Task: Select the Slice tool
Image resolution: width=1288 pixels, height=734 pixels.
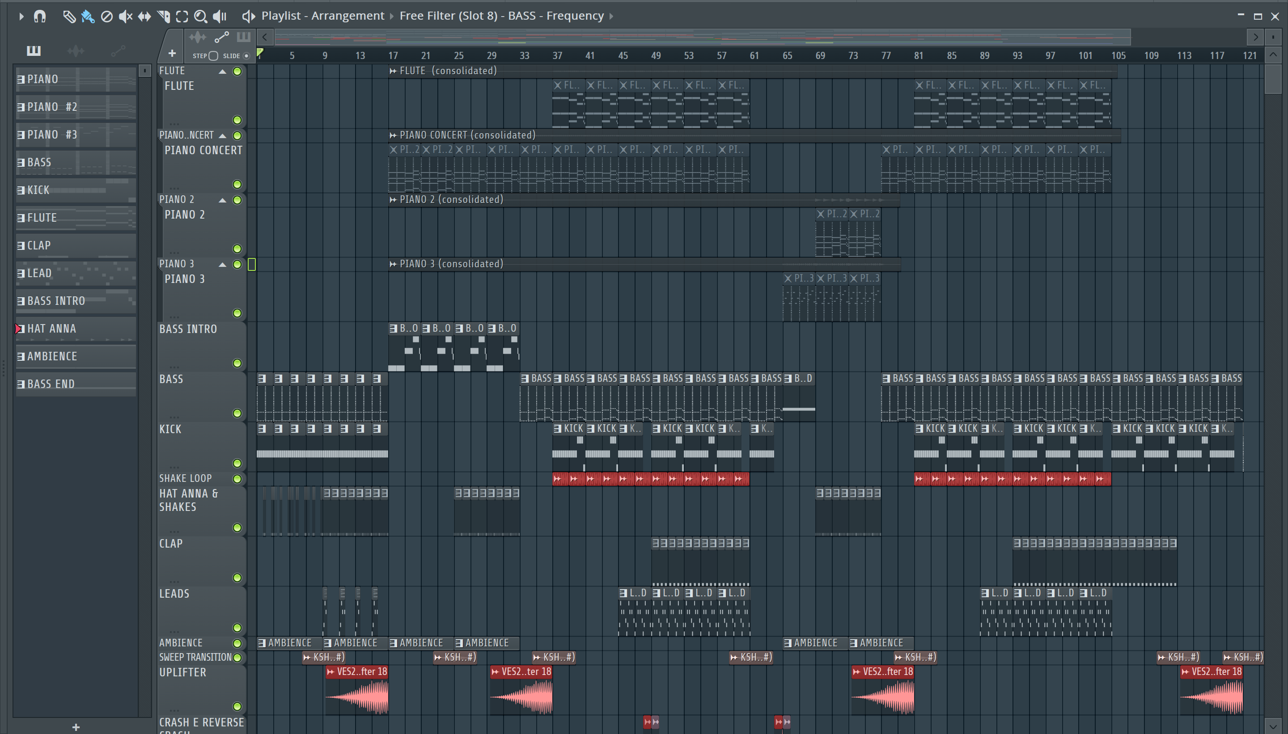Action: (163, 16)
